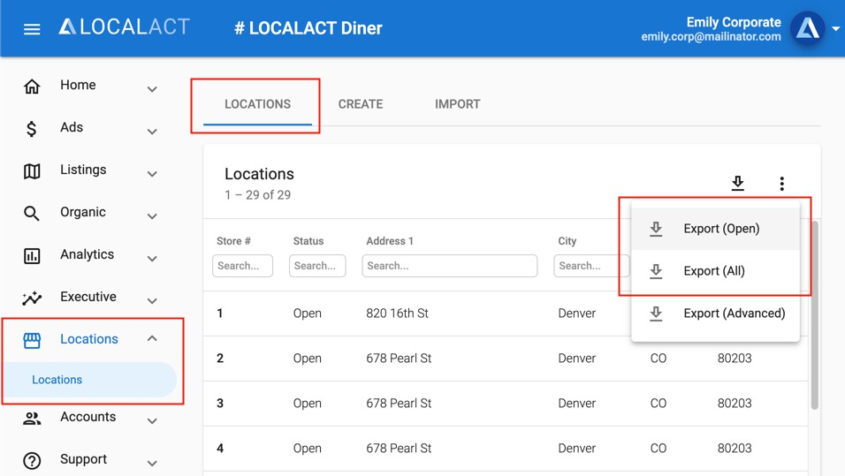Screen dimensions: 845x476
Task: Select Export (Open) from the menu
Action: pyautogui.click(x=715, y=229)
